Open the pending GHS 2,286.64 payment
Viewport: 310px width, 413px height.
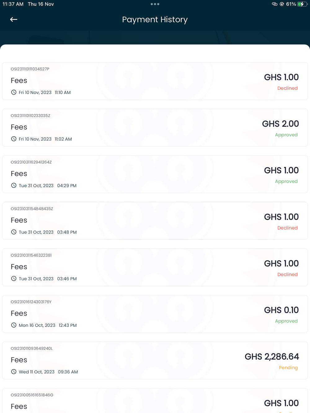click(155, 360)
